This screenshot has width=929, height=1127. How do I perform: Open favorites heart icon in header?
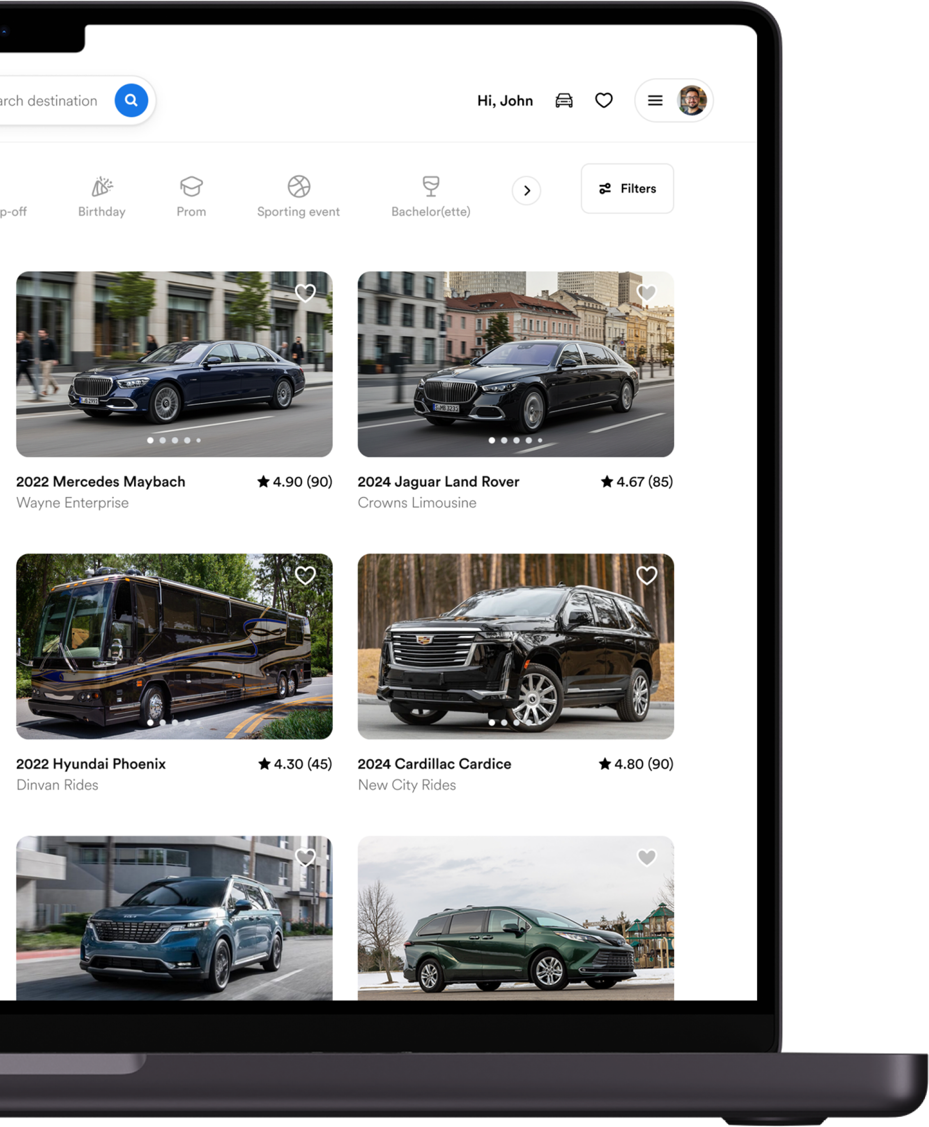pyautogui.click(x=604, y=100)
